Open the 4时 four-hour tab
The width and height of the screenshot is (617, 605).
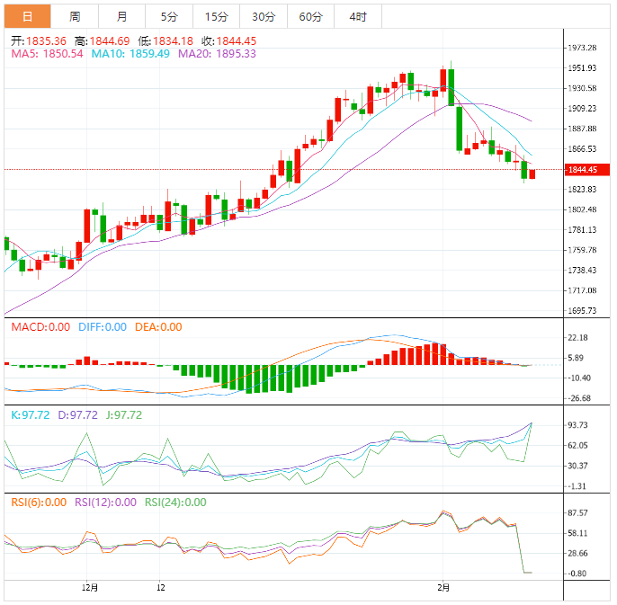[357, 17]
